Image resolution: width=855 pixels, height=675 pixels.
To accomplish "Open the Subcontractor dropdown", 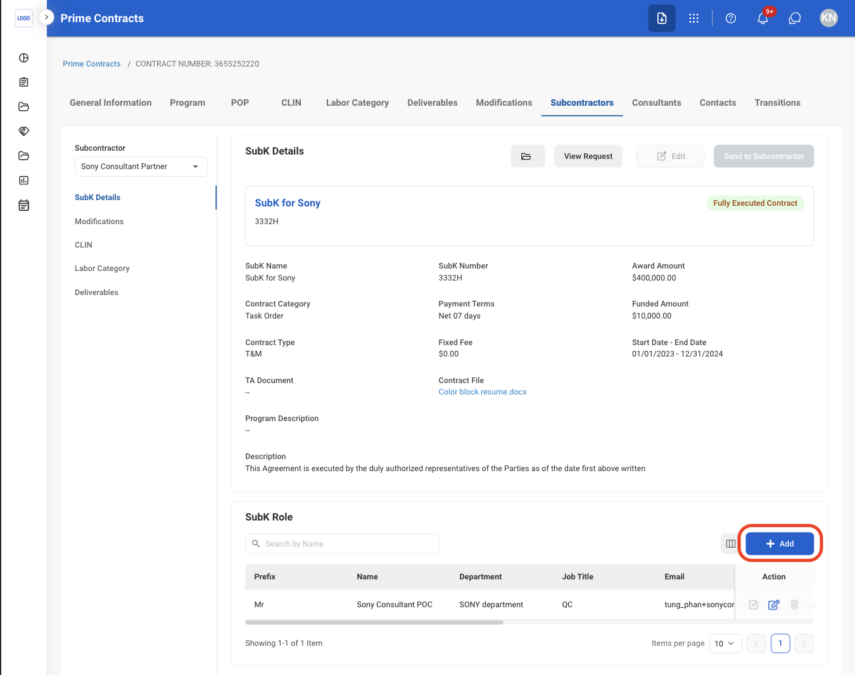I will point(141,167).
